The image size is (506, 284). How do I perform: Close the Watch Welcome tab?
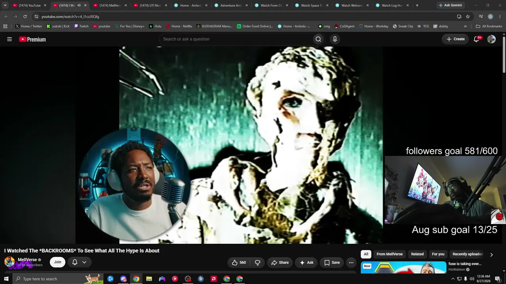[x=367, y=6]
